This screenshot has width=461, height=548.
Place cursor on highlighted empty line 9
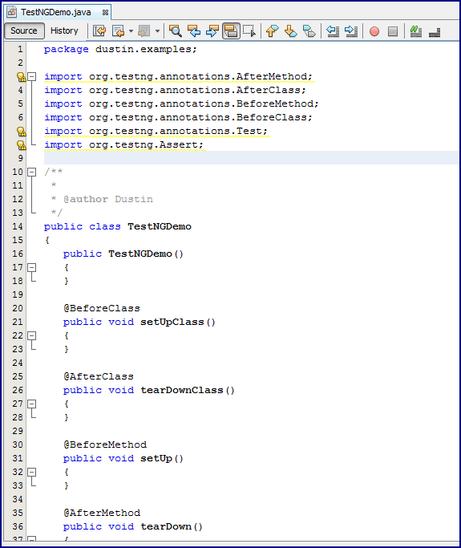(251, 158)
